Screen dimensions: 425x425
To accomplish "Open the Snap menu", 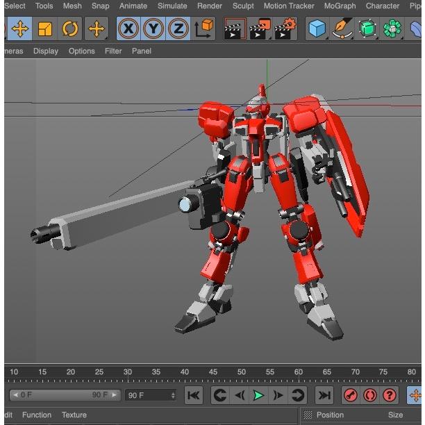I will pos(100,6).
